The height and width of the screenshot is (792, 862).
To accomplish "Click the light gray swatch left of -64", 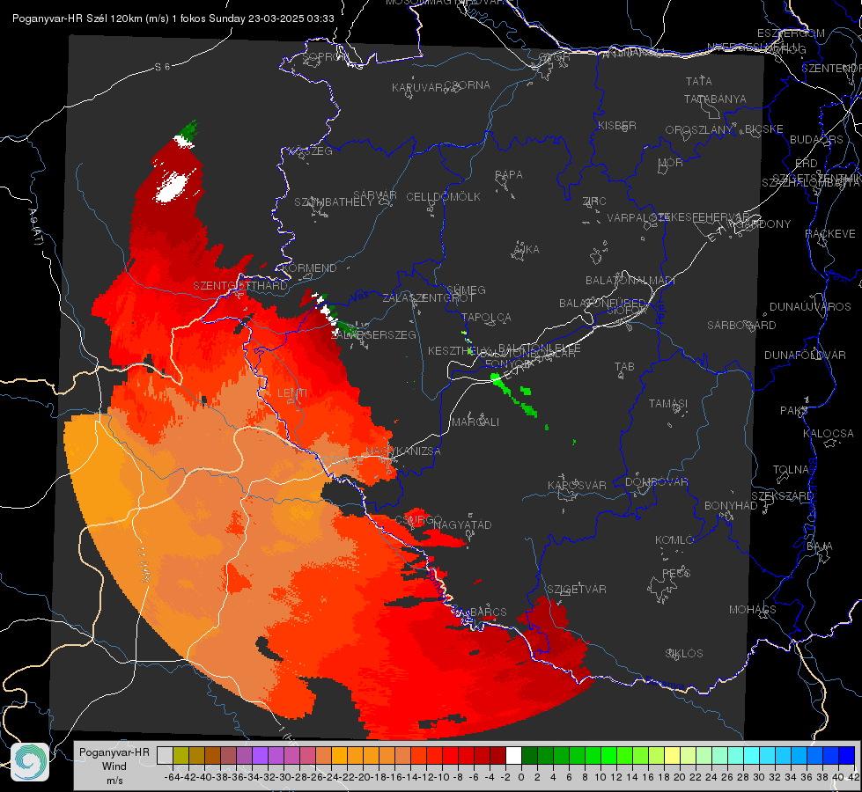I will click(x=165, y=755).
